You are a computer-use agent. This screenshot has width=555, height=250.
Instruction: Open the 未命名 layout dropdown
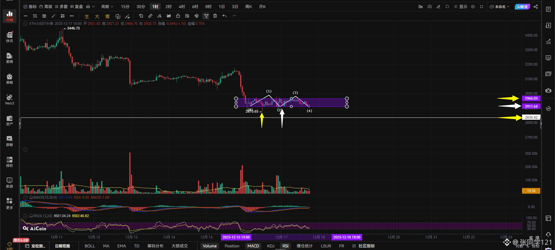tap(499, 6)
